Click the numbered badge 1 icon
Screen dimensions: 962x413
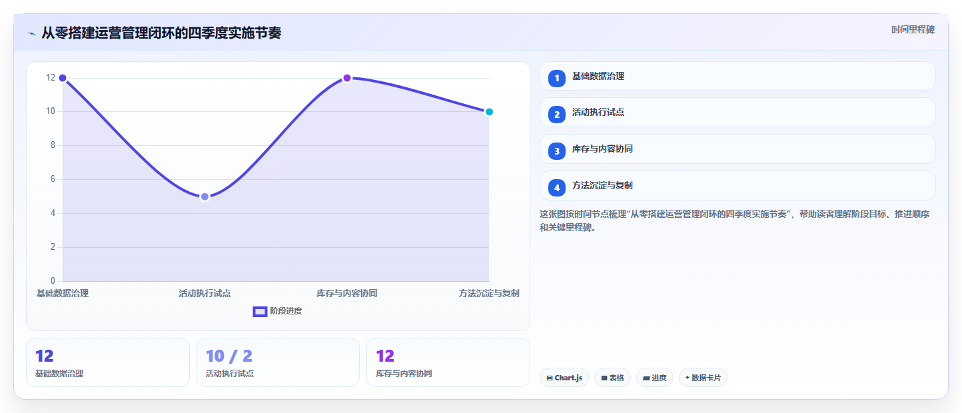click(557, 79)
